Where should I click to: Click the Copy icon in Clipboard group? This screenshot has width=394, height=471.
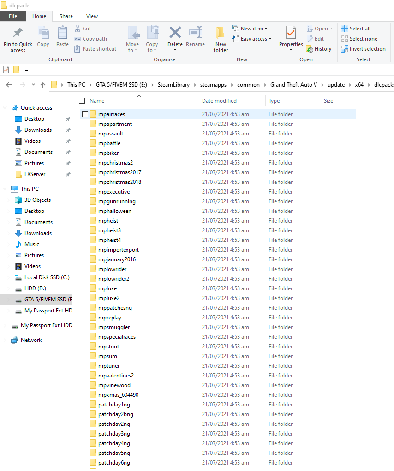(43, 33)
